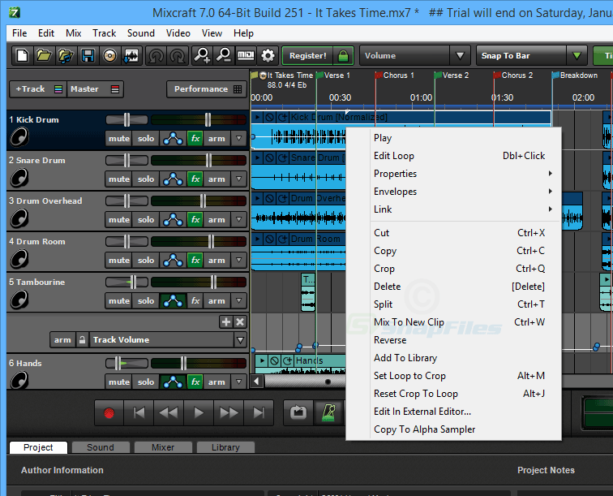Screen dimensions: 613x496
Task: Open Tambourine automation lane icon
Action: 173,301
